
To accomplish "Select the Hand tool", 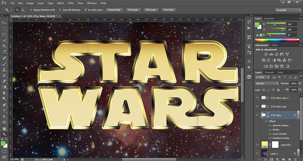I will point(4,128).
